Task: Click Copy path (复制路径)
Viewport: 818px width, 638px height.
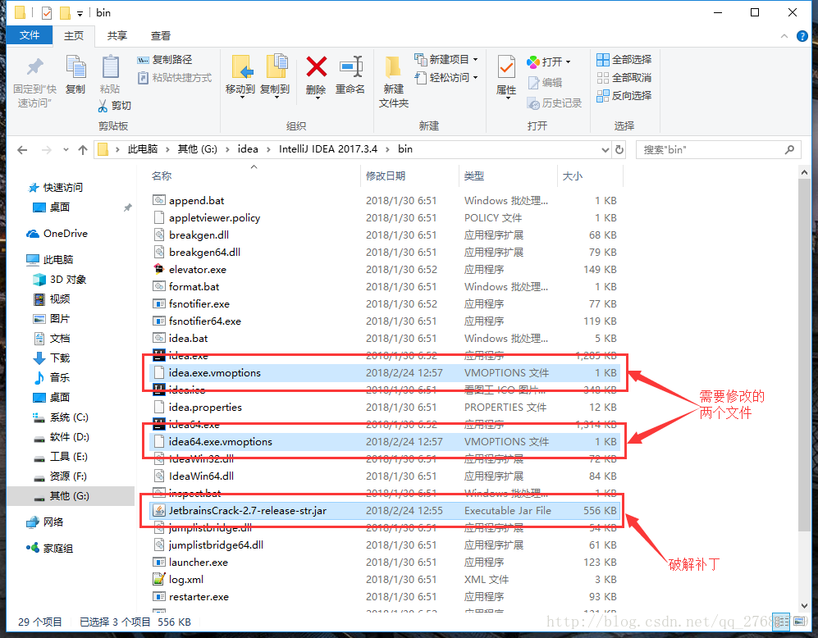Action: (165, 60)
